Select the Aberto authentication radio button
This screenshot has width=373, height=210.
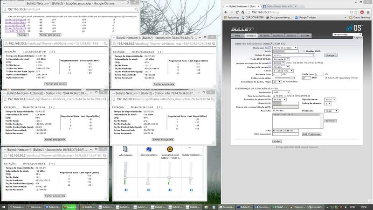click(274, 96)
